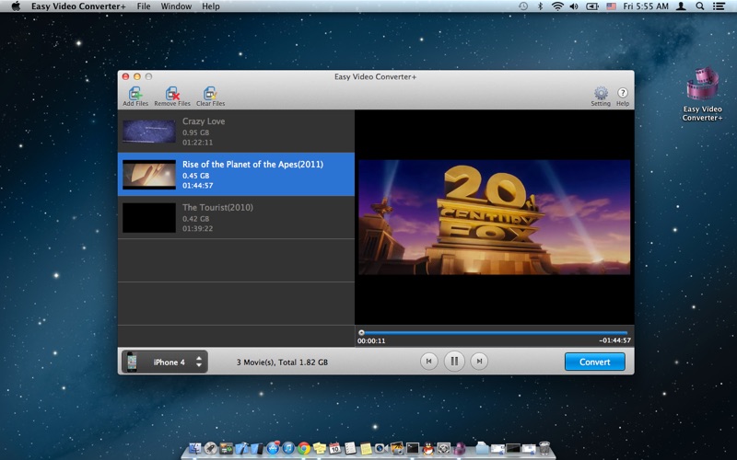This screenshot has width=737, height=460.
Task: Open the Help menu in menu bar
Action: 211,6
